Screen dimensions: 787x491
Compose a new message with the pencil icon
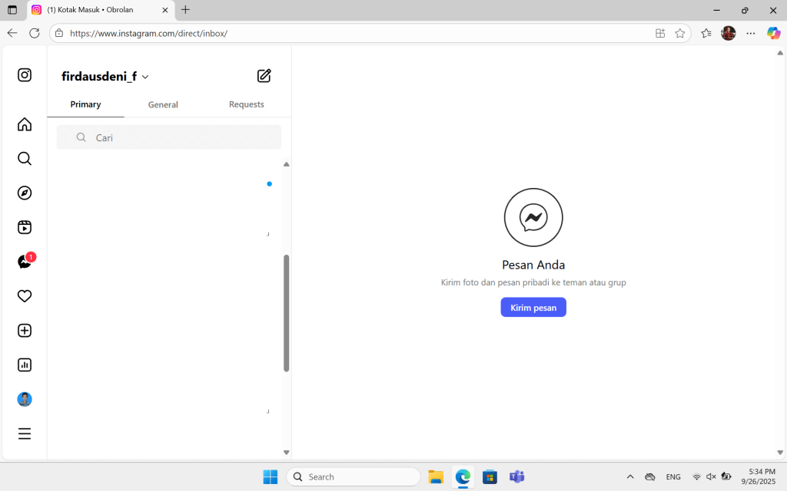[x=264, y=76]
